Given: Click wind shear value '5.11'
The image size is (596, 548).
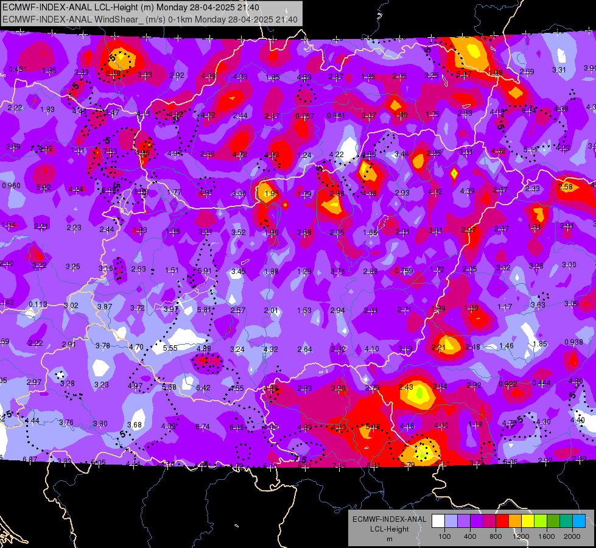Looking at the screenshot, I should pyautogui.click(x=530, y=149).
